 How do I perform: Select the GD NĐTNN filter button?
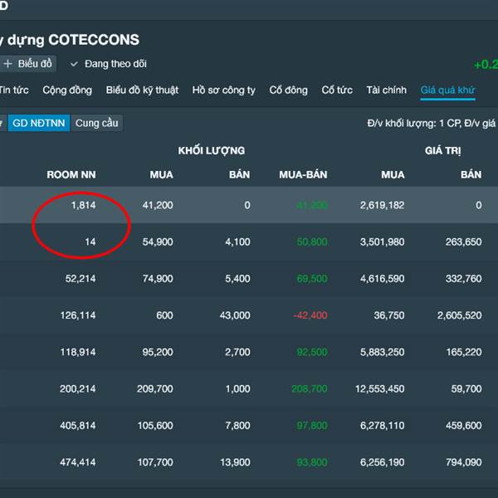[x=39, y=123]
